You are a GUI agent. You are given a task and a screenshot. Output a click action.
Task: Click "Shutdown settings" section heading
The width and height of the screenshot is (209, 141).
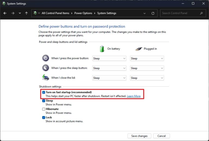click(50, 86)
